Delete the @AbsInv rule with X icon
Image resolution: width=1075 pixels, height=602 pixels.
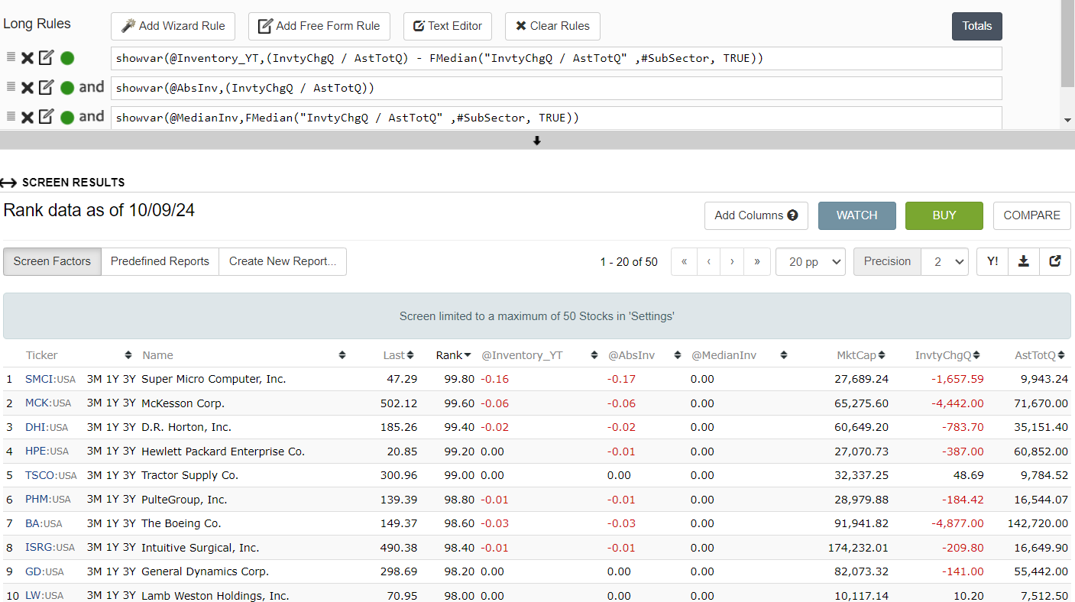point(28,88)
